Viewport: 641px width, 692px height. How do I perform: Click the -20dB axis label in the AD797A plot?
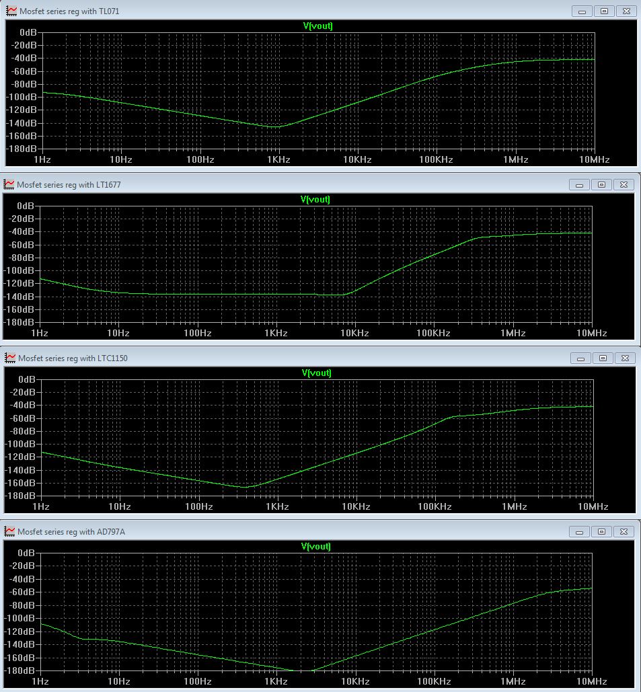[22, 566]
